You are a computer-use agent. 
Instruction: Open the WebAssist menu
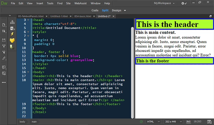80,3
